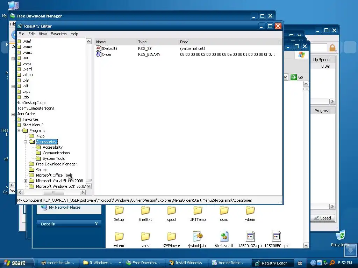Click the REG_BINARY type of Order
This screenshot has height=268, width=358.
pyautogui.click(x=149, y=54)
